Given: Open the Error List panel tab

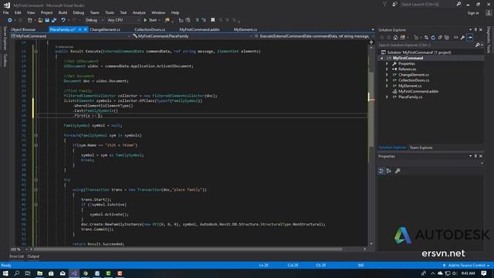Looking at the screenshot, I should pyautogui.click(x=16, y=256).
